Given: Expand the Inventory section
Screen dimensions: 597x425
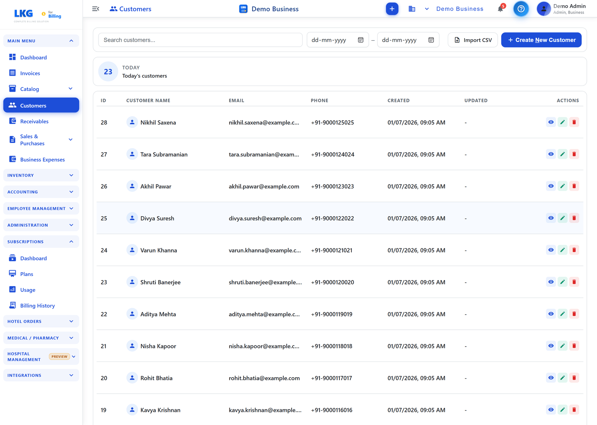Looking at the screenshot, I should [41, 175].
